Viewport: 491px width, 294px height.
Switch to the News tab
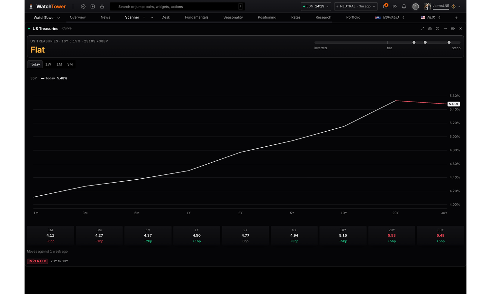tap(105, 18)
